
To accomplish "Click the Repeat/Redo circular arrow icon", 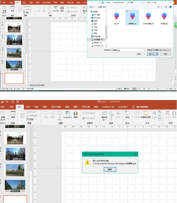I will 13,102.
